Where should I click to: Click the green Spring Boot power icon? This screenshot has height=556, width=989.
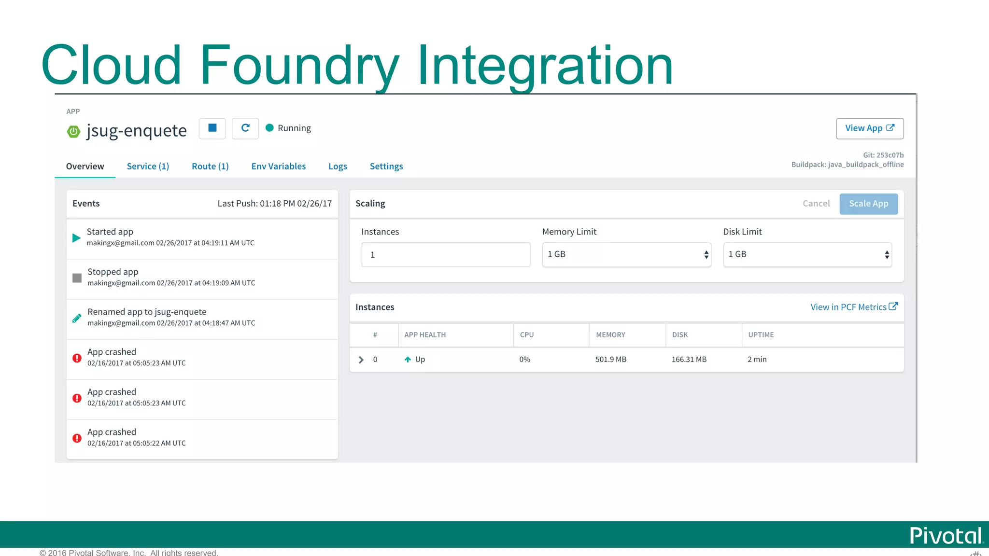pyautogui.click(x=73, y=131)
